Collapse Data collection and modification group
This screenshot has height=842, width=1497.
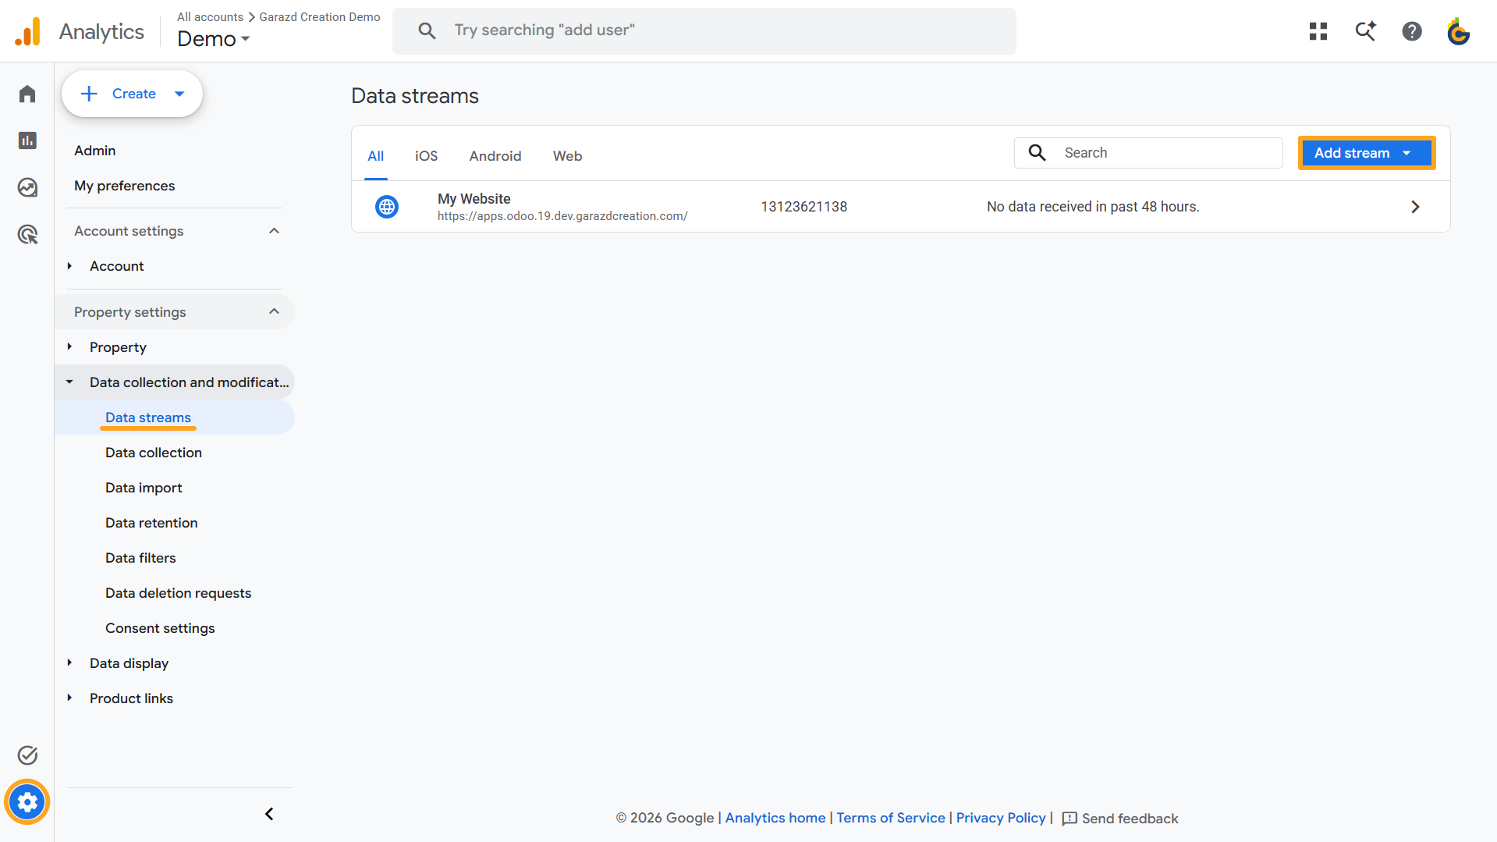pos(69,382)
